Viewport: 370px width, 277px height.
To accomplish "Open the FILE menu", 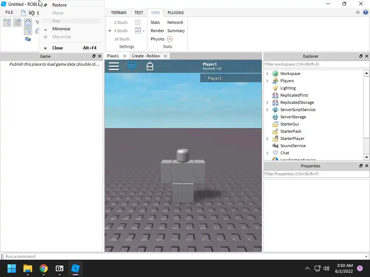I will (9, 12).
